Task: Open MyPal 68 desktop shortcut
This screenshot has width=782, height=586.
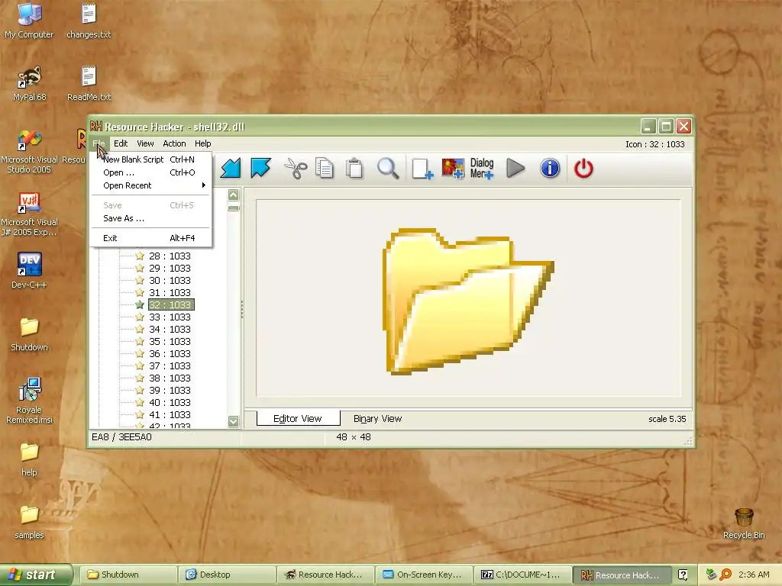Action: tap(29, 84)
